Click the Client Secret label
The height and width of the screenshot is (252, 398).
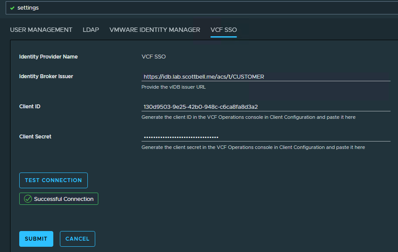point(35,137)
